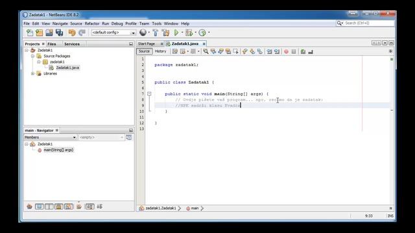Minimize the Projects panel
415x233 pixels.
click(x=131, y=44)
